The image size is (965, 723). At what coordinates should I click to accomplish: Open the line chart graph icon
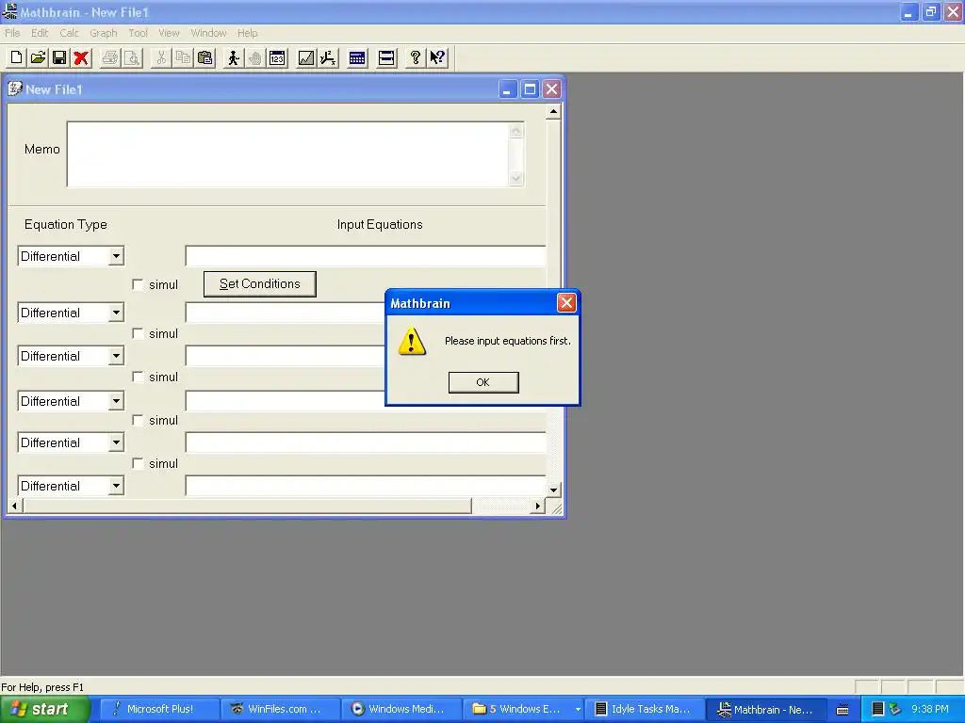(x=306, y=57)
